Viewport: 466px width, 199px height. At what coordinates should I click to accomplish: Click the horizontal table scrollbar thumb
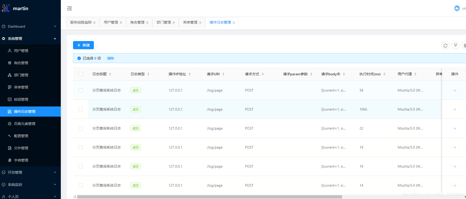[210, 197]
